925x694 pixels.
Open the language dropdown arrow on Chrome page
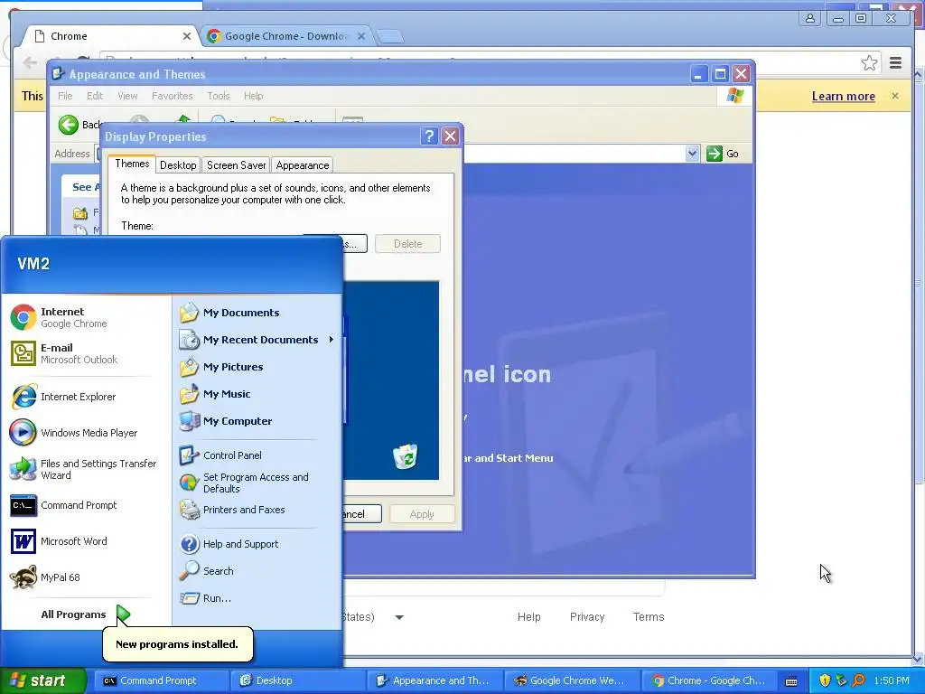pyautogui.click(x=399, y=617)
